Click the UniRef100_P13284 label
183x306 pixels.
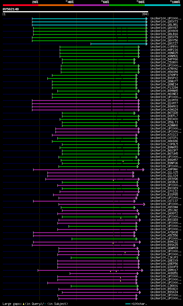pyautogui.click(x=164, y=88)
